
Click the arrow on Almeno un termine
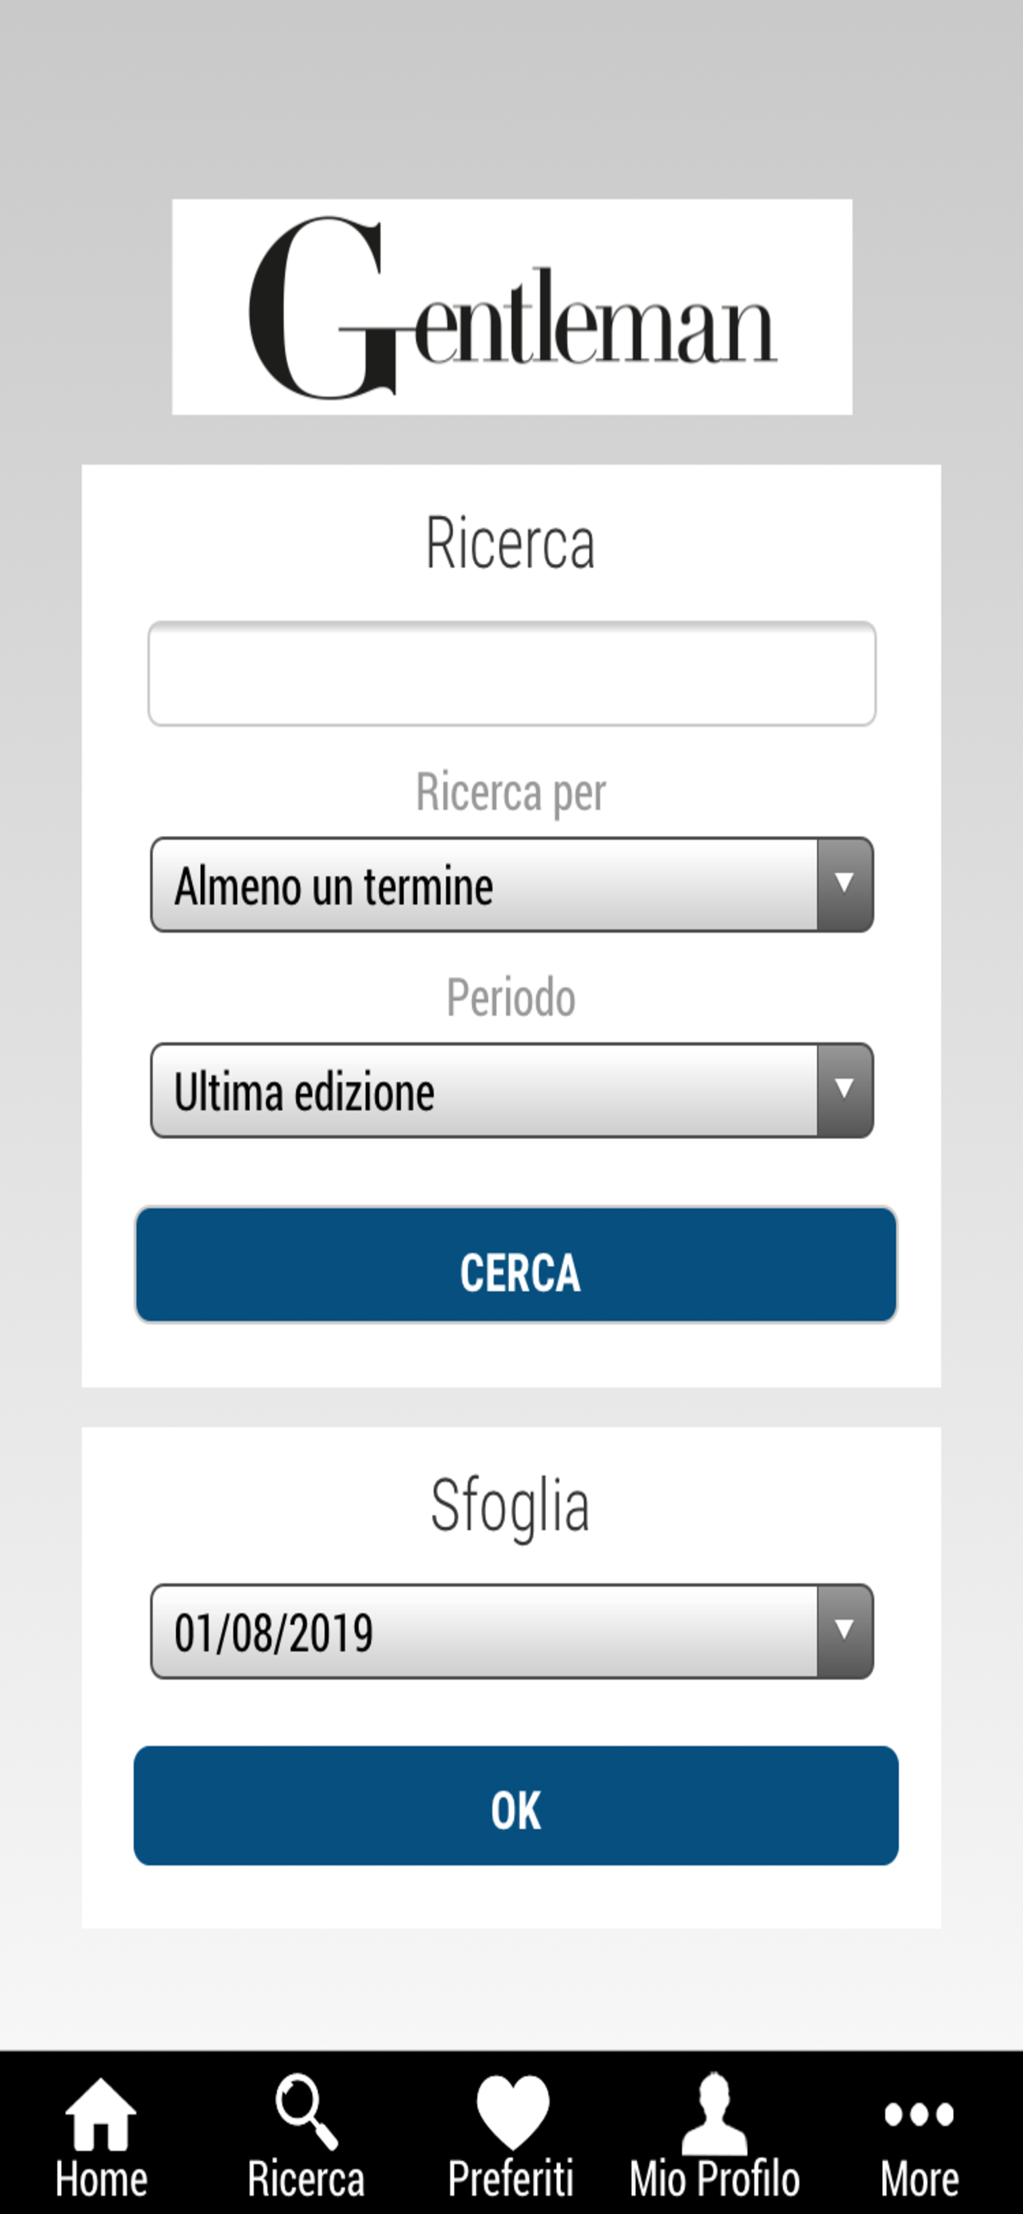coord(844,885)
